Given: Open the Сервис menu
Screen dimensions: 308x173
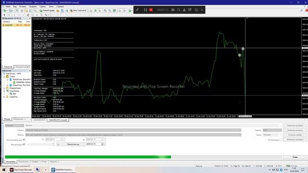Looking at the screenshot, I should (43, 6).
